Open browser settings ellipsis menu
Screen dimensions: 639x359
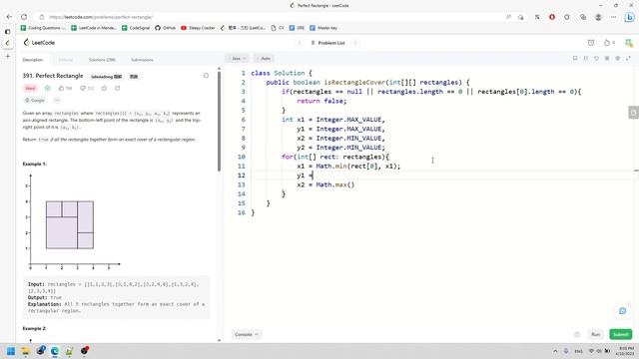pos(614,17)
